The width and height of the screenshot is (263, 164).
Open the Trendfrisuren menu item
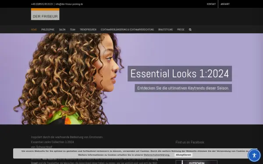tap(88, 30)
